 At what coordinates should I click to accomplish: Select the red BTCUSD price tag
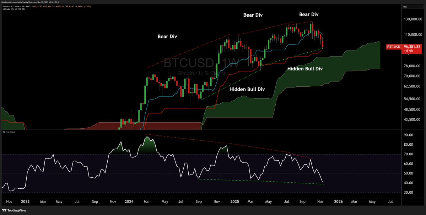[x=393, y=47]
